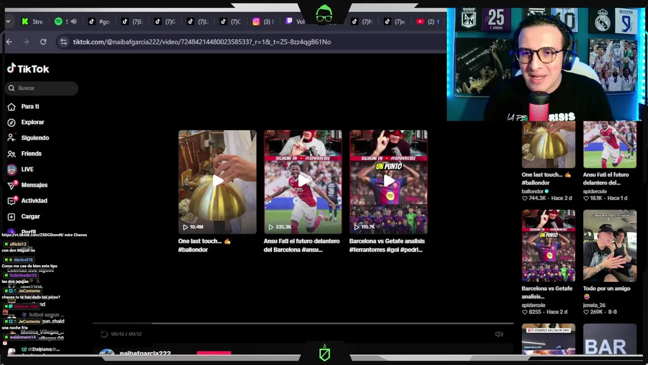648x365 pixels.
Task: Play center Ansu Fati video with 335.3K views
Action: [303, 181]
